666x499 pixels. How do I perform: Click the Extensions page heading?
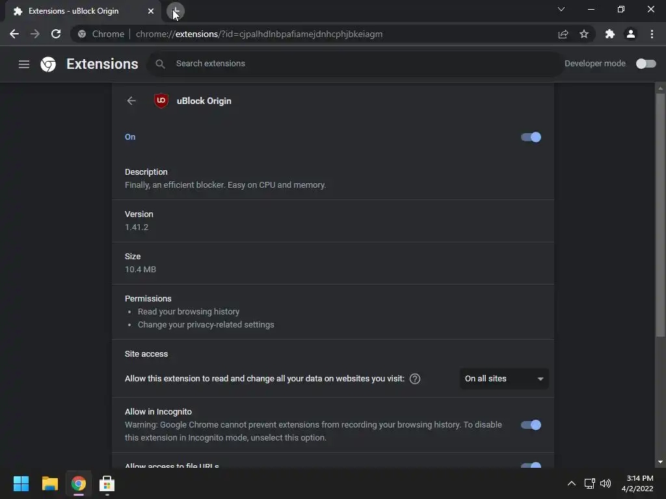[102, 64]
